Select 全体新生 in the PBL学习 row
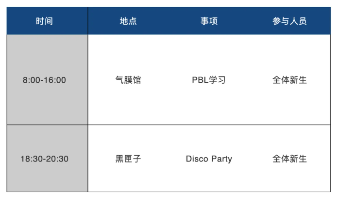Image resolution: width=337 pixels, height=198 pixels. click(289, 80)
